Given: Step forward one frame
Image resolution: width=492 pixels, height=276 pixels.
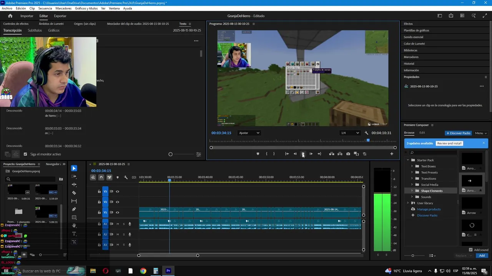Looking at the screenshot, I should click(x=311, y=154).
